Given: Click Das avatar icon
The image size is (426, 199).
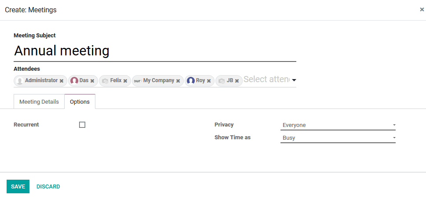Looking at the screenshot, I should point(74,81).
